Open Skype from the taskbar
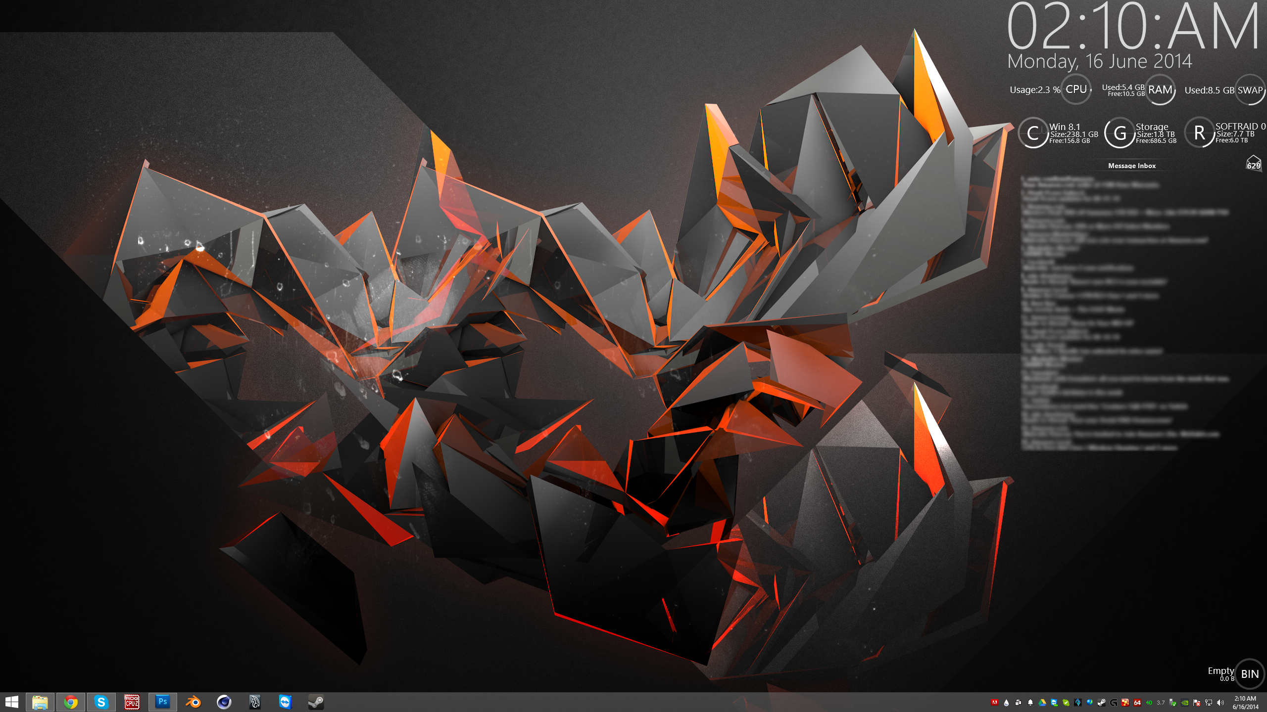 [101, 702]
